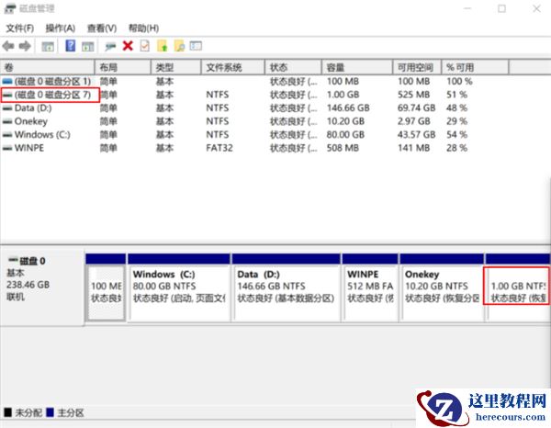
Task: Open the 操作(A) menu
Action: [x=61, y=28]
